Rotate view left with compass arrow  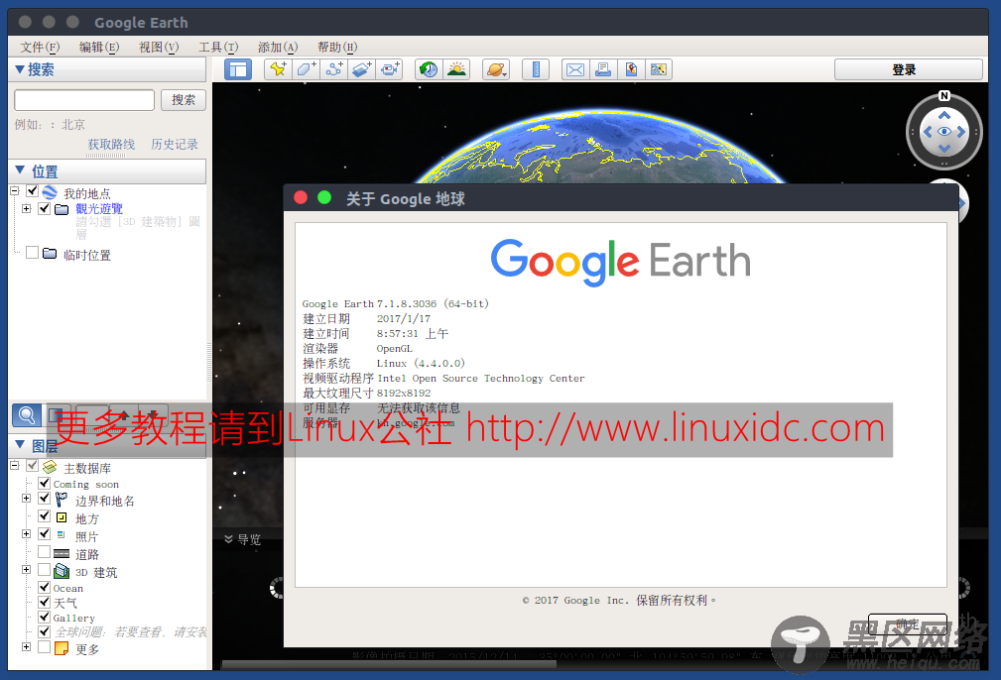[x=928, y=132]
